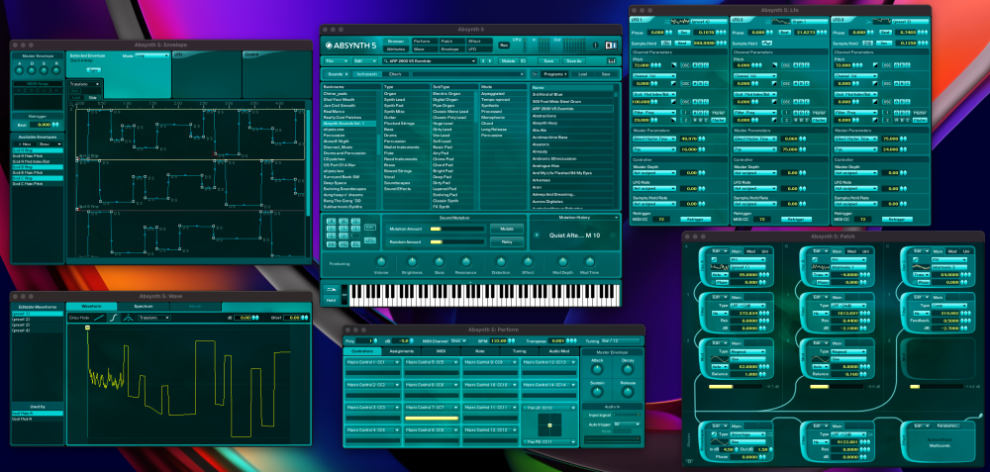990x472 pixels.
Task: Click the Attack knob in Perform Master Envelope
Action: 597,368
